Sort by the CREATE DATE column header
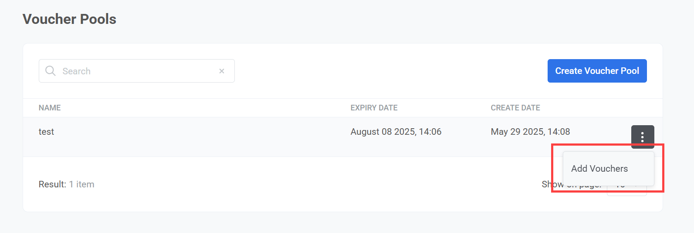 coord(515,108)
